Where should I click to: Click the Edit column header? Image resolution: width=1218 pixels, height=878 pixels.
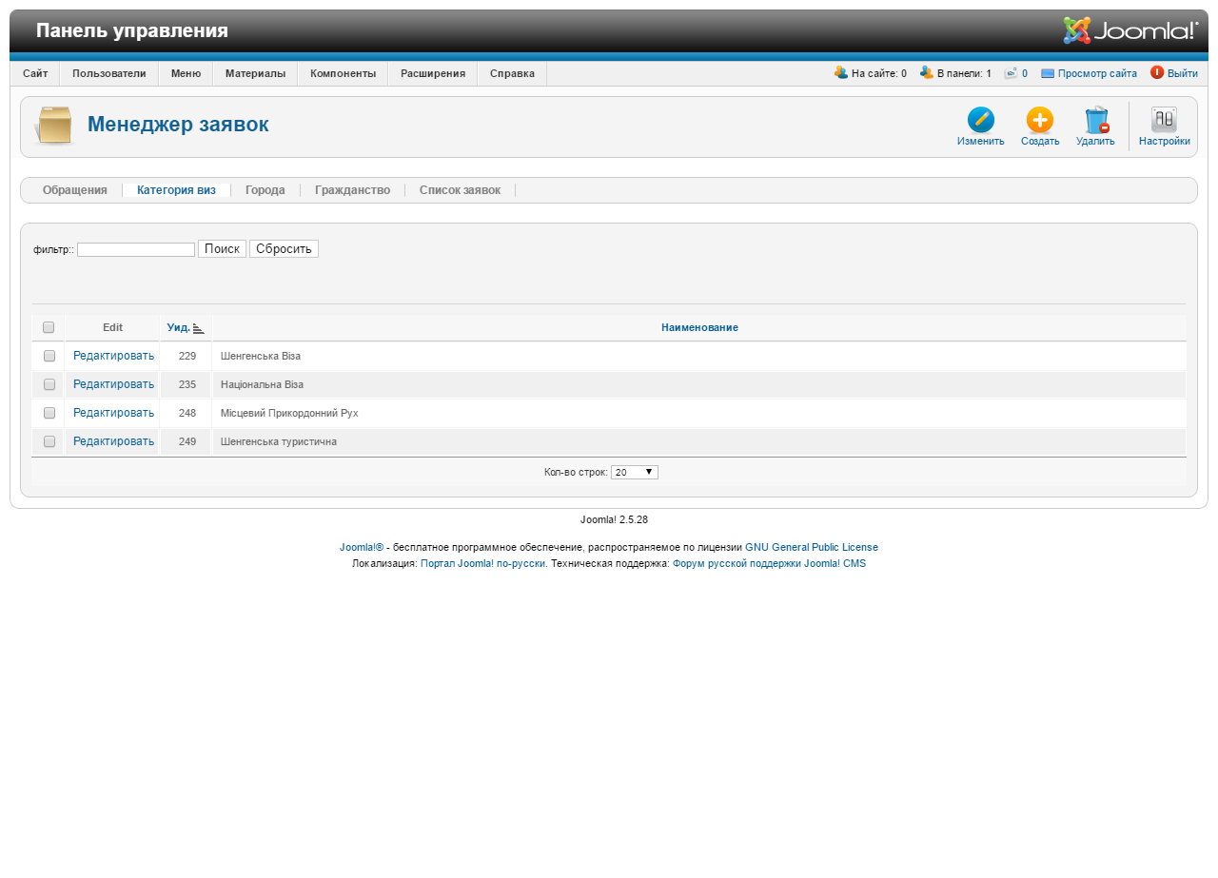point(112,327)
